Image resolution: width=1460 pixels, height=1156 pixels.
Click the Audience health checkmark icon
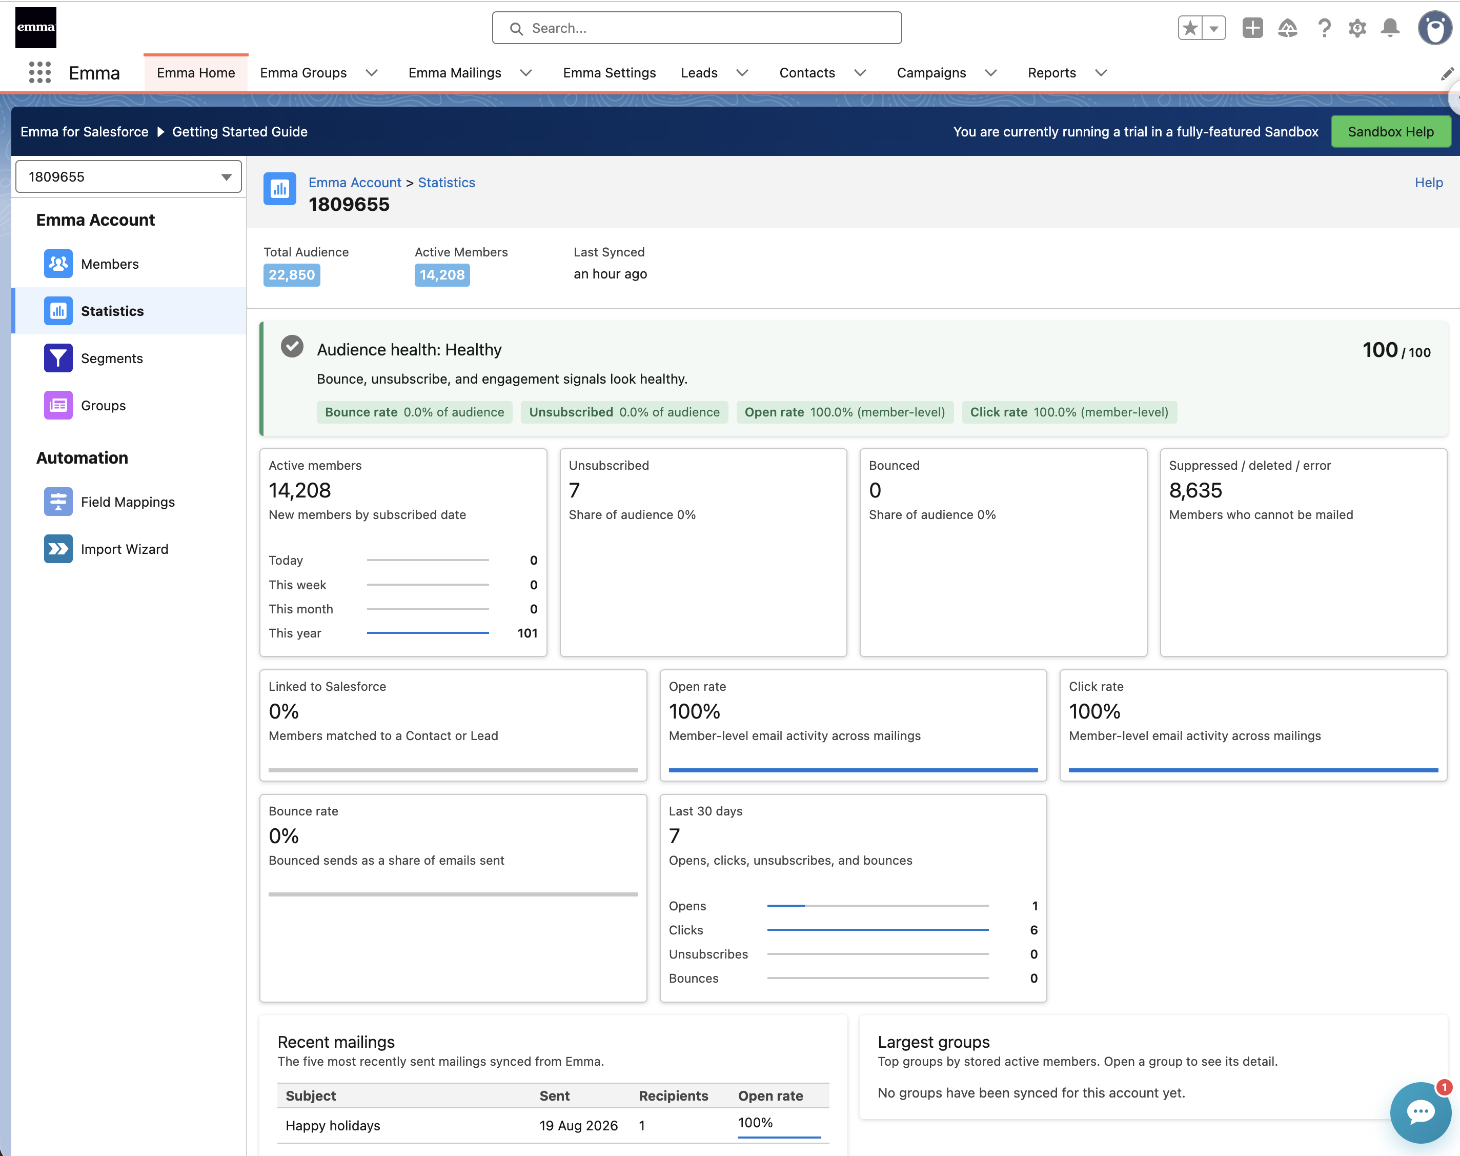pyautogui.click(x=292, y=346)
